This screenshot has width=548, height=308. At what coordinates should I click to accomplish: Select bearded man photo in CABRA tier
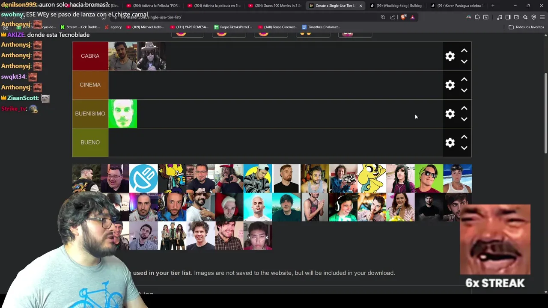pyautogui.click(x=123, y=56)
